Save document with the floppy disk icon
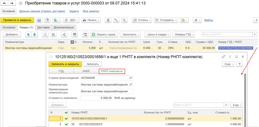Image resolution: width=259 pixels, height=127 pixels. 39,20
